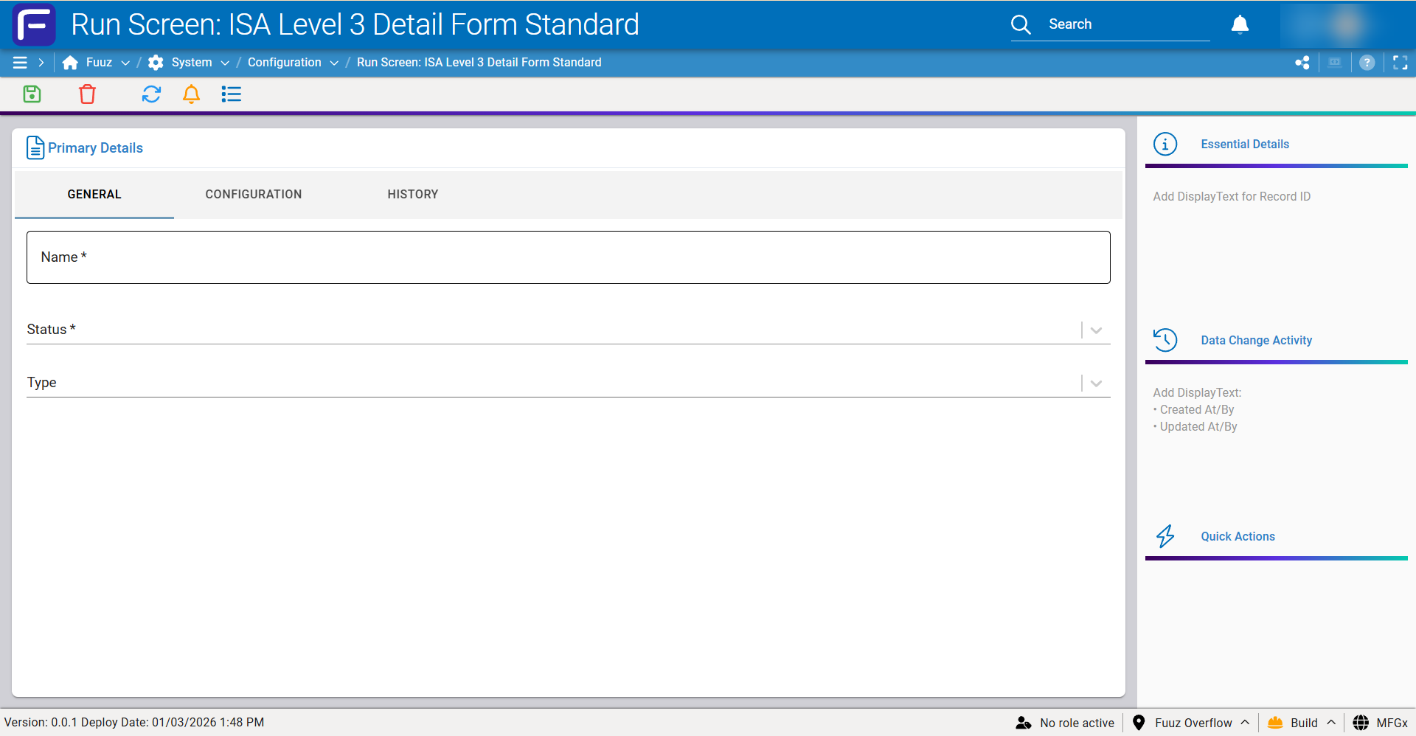This screenshot has height=736, width=1416.
Task: Click the blue Refresh arrows icon
Action: coord(151,94)
